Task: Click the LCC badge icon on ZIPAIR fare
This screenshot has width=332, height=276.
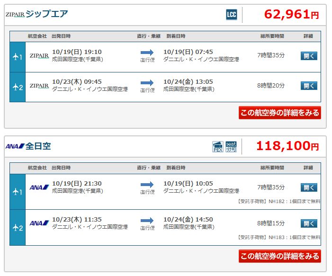Action: [232, 15]
